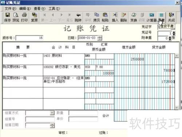182x137 pixels.
Task: Click the 凭证号 number field
Action: 165,33
